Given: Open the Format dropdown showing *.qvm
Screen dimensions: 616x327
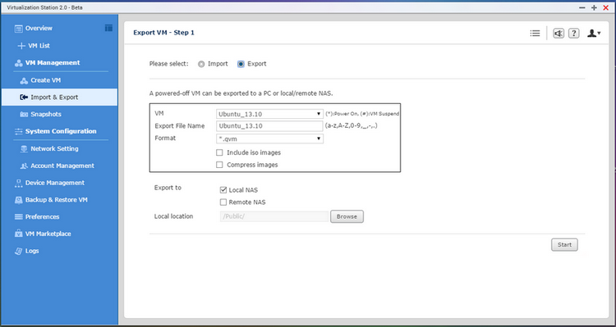Looking at the screenshot, I should (270, 139).
